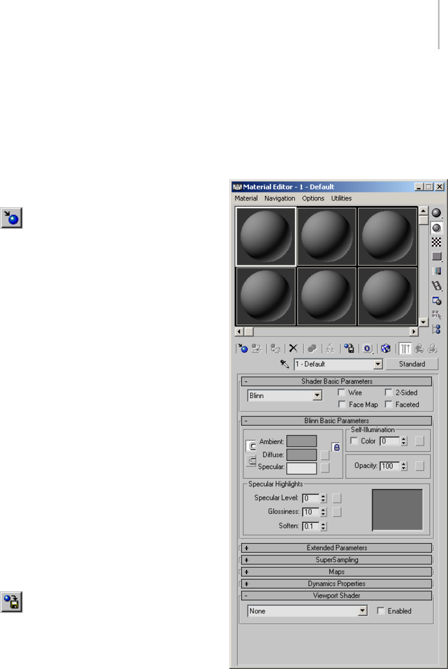Open the Options menu

point(313,198)
